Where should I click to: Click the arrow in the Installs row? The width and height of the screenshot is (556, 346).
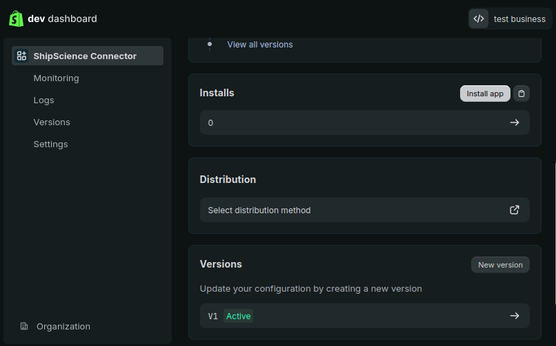click(x=515, y=122)
